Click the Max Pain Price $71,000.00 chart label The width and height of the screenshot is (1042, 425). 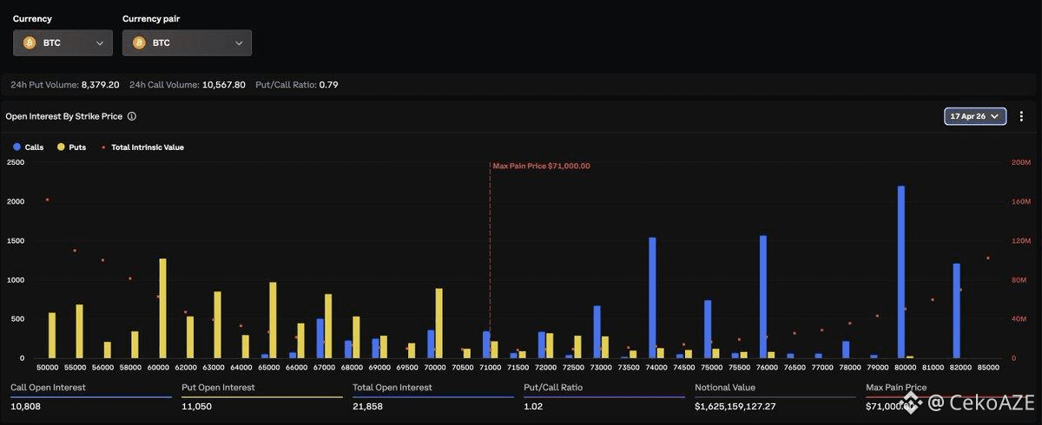[541, 166]
